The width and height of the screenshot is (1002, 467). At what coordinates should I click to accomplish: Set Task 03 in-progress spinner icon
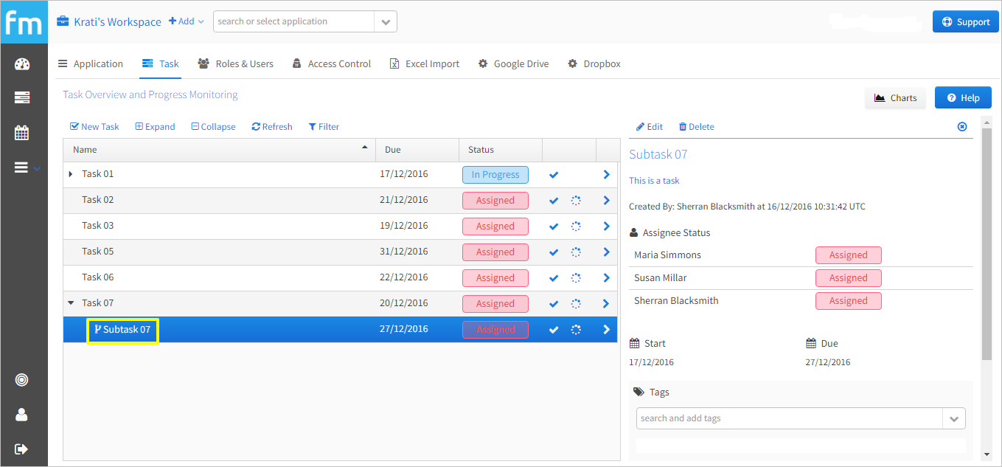[x=576, y=226]
